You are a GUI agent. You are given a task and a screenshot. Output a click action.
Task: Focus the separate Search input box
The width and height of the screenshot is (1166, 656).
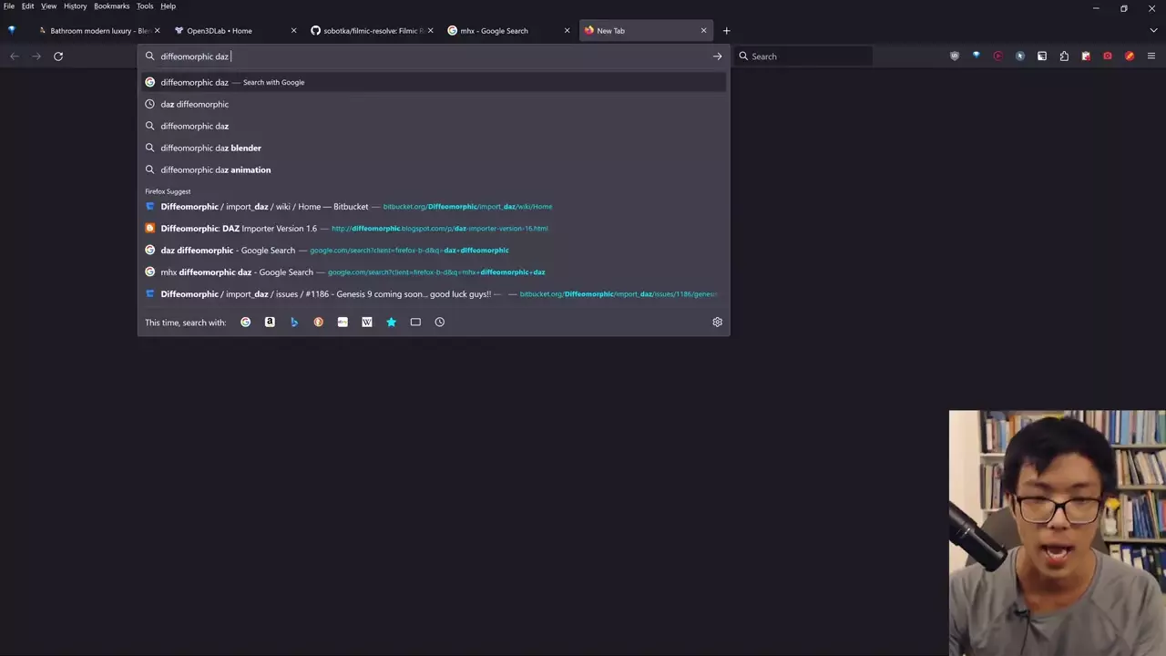point(806,56)
